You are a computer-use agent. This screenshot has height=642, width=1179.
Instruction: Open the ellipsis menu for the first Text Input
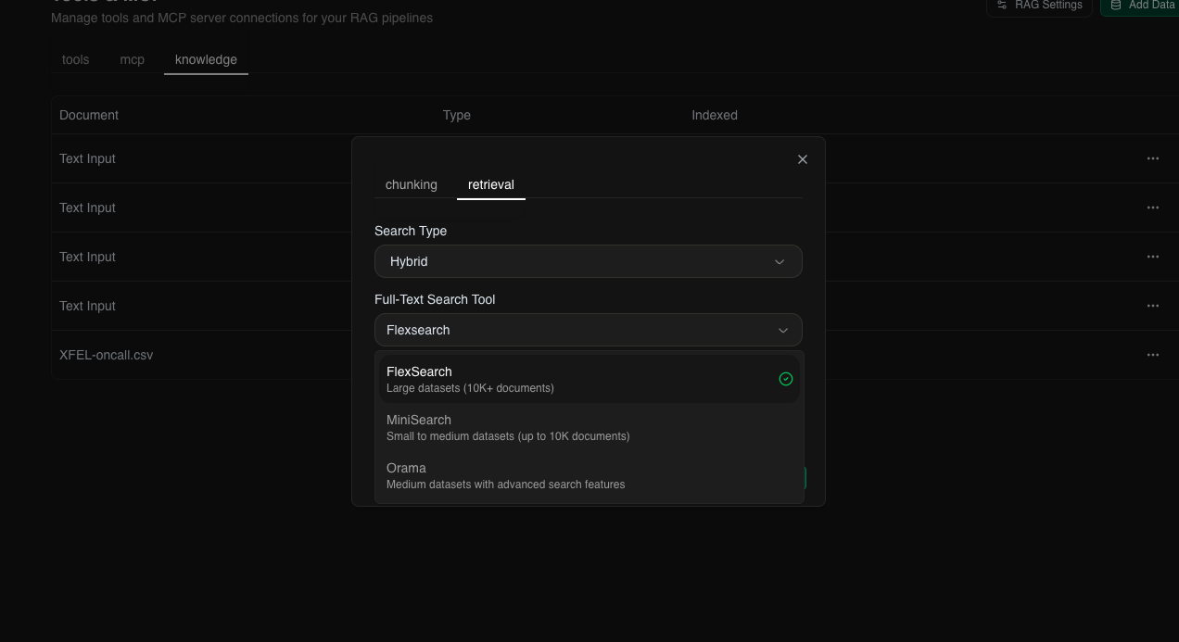click(1152, 158)
